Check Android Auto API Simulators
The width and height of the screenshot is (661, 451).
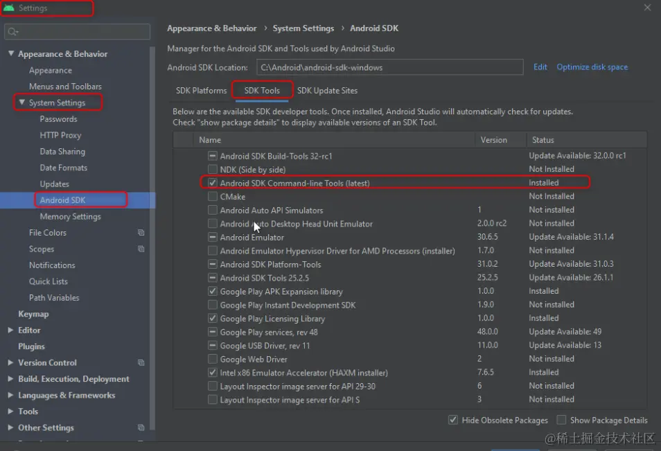(x=213, y=210)
